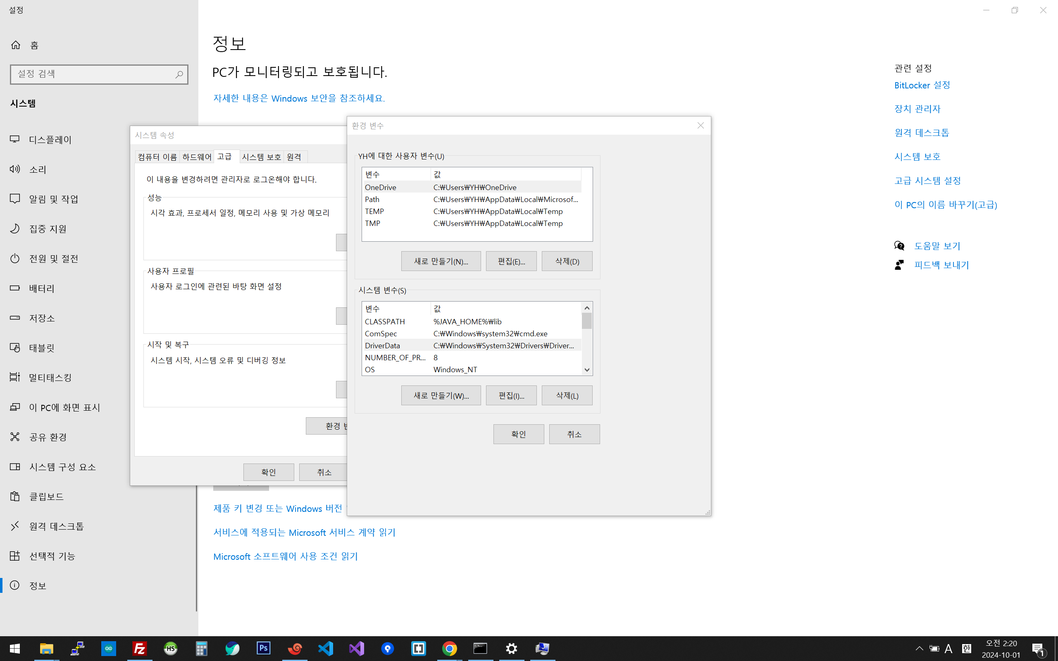
Task: Click the Display monitor icon in sidebar
Action: coord(15,140)
